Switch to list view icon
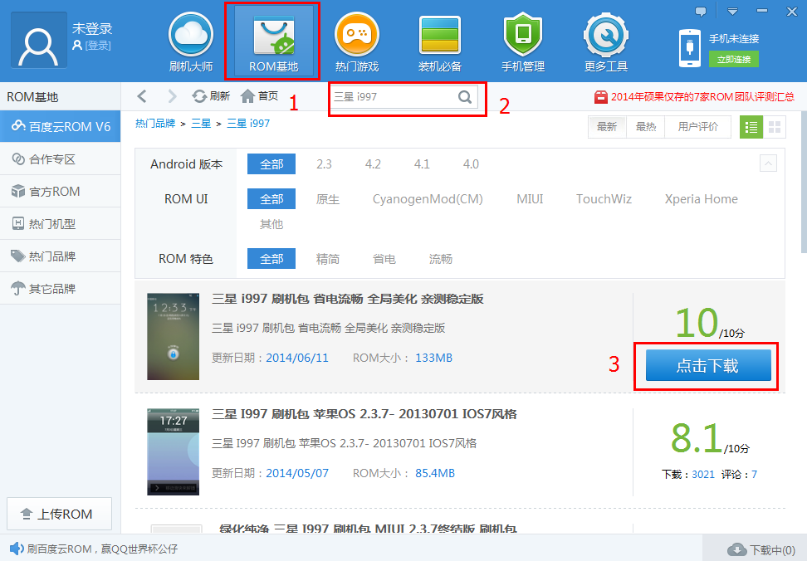This screenshot has height=561, width=807. click(751, 127)
